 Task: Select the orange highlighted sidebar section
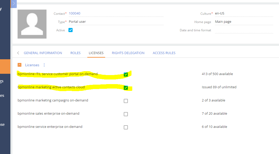click(5, 67)
